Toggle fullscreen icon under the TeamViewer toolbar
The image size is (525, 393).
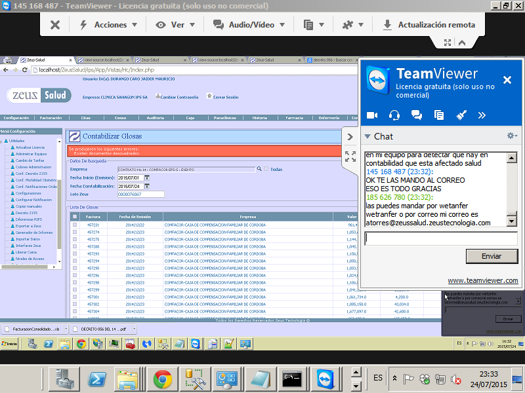448,43
